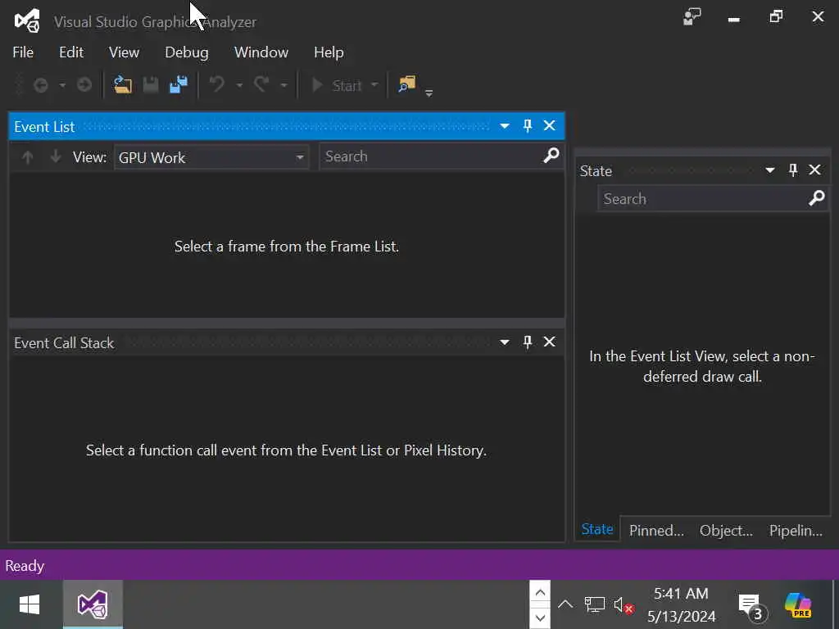Open the GPU Work view dropdown
The image size is (839, 629).
click(x=211, y=157)
